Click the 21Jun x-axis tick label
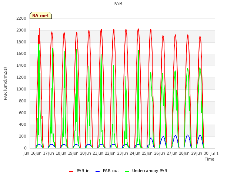This screenshot has height=178, width=237. click(x=98, y=154)
